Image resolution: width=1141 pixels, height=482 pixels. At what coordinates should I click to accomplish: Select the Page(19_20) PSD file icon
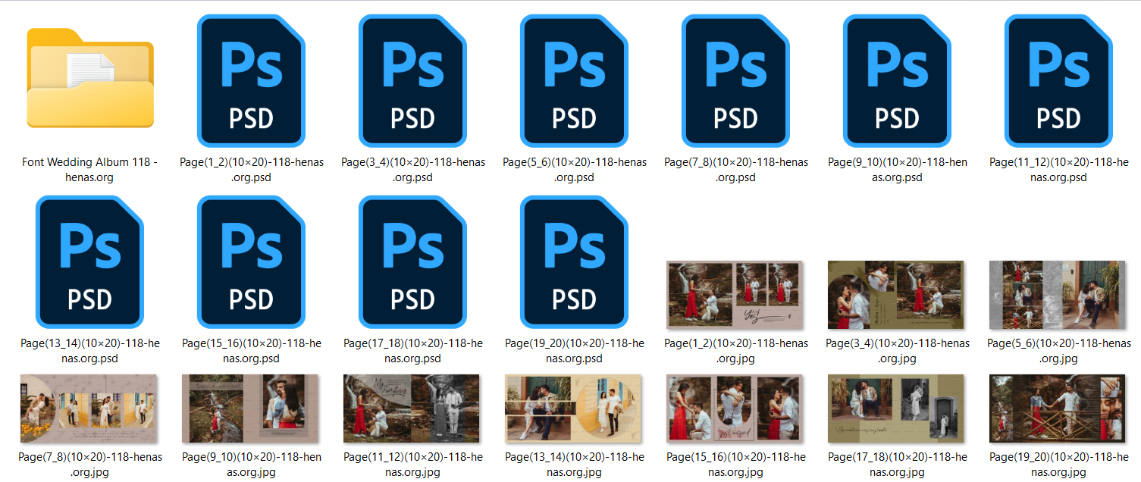574,261
